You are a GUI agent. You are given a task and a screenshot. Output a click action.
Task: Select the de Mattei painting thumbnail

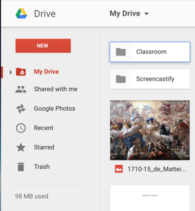coord(150,130)
